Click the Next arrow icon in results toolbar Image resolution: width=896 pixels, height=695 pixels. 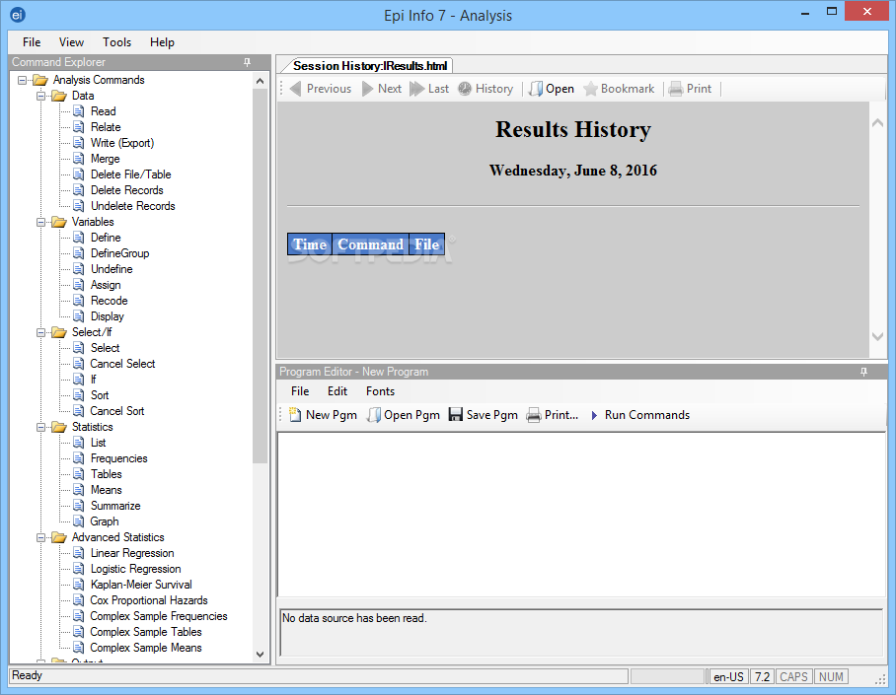point(368,89)
